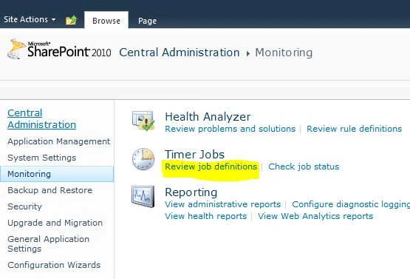Open Check job status link

(x=304, y=167)
